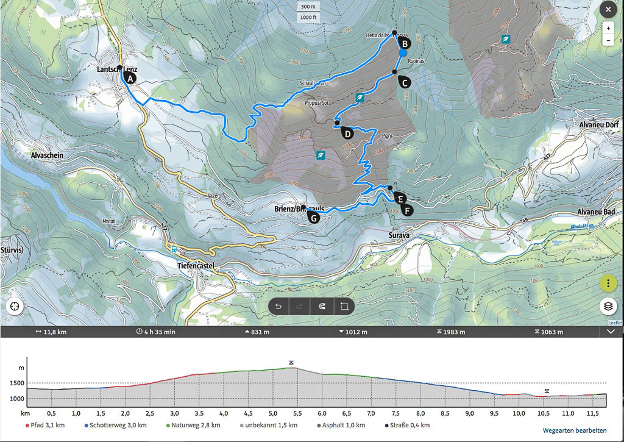Zoom in on the map
Image resolution: width=624 pixels, height=442 pixels.
pos(608,28)
